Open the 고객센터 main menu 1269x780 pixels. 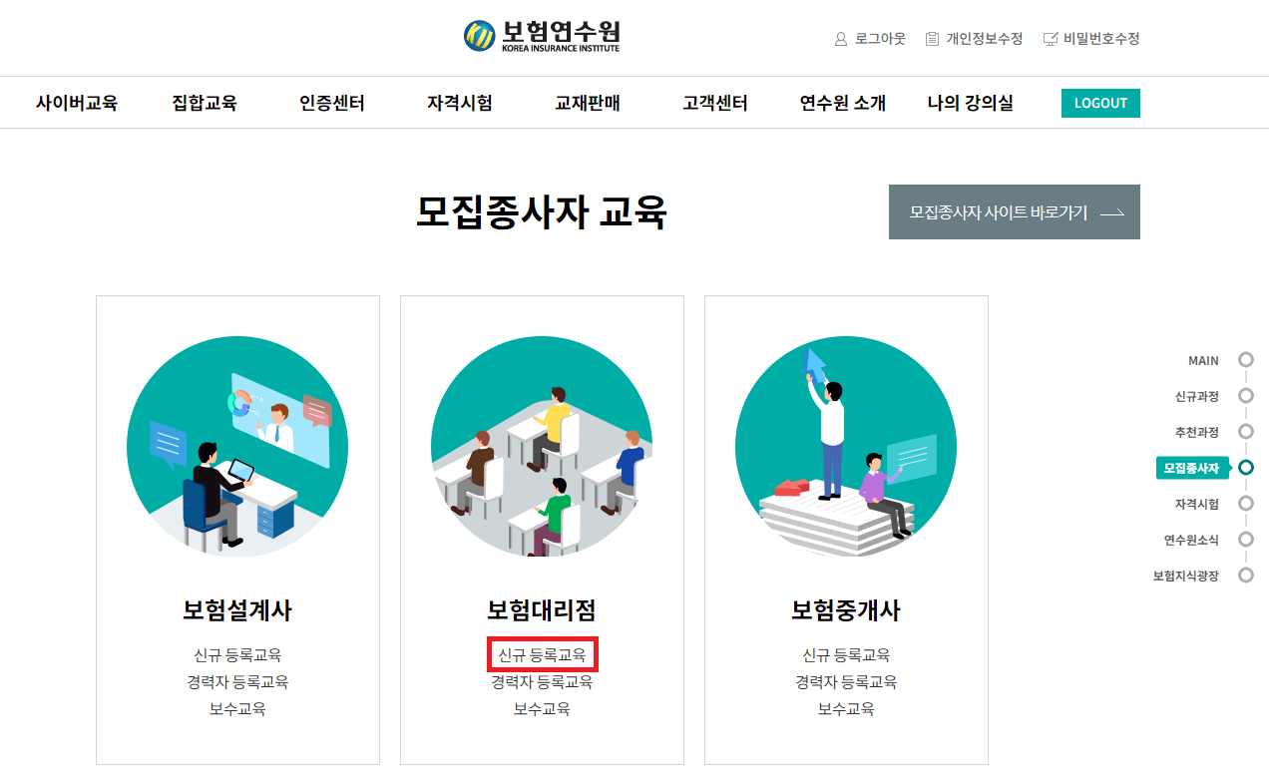tap(715, 103)
